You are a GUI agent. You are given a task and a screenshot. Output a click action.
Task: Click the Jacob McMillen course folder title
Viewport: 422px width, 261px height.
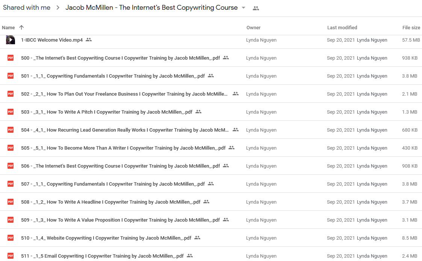[151, 7]
